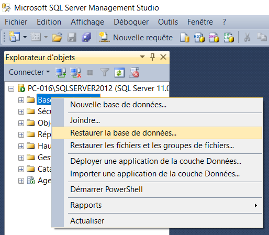Click the Rép… folder icon
This screenshot has width=269, height=235.
tap(31, 134)
